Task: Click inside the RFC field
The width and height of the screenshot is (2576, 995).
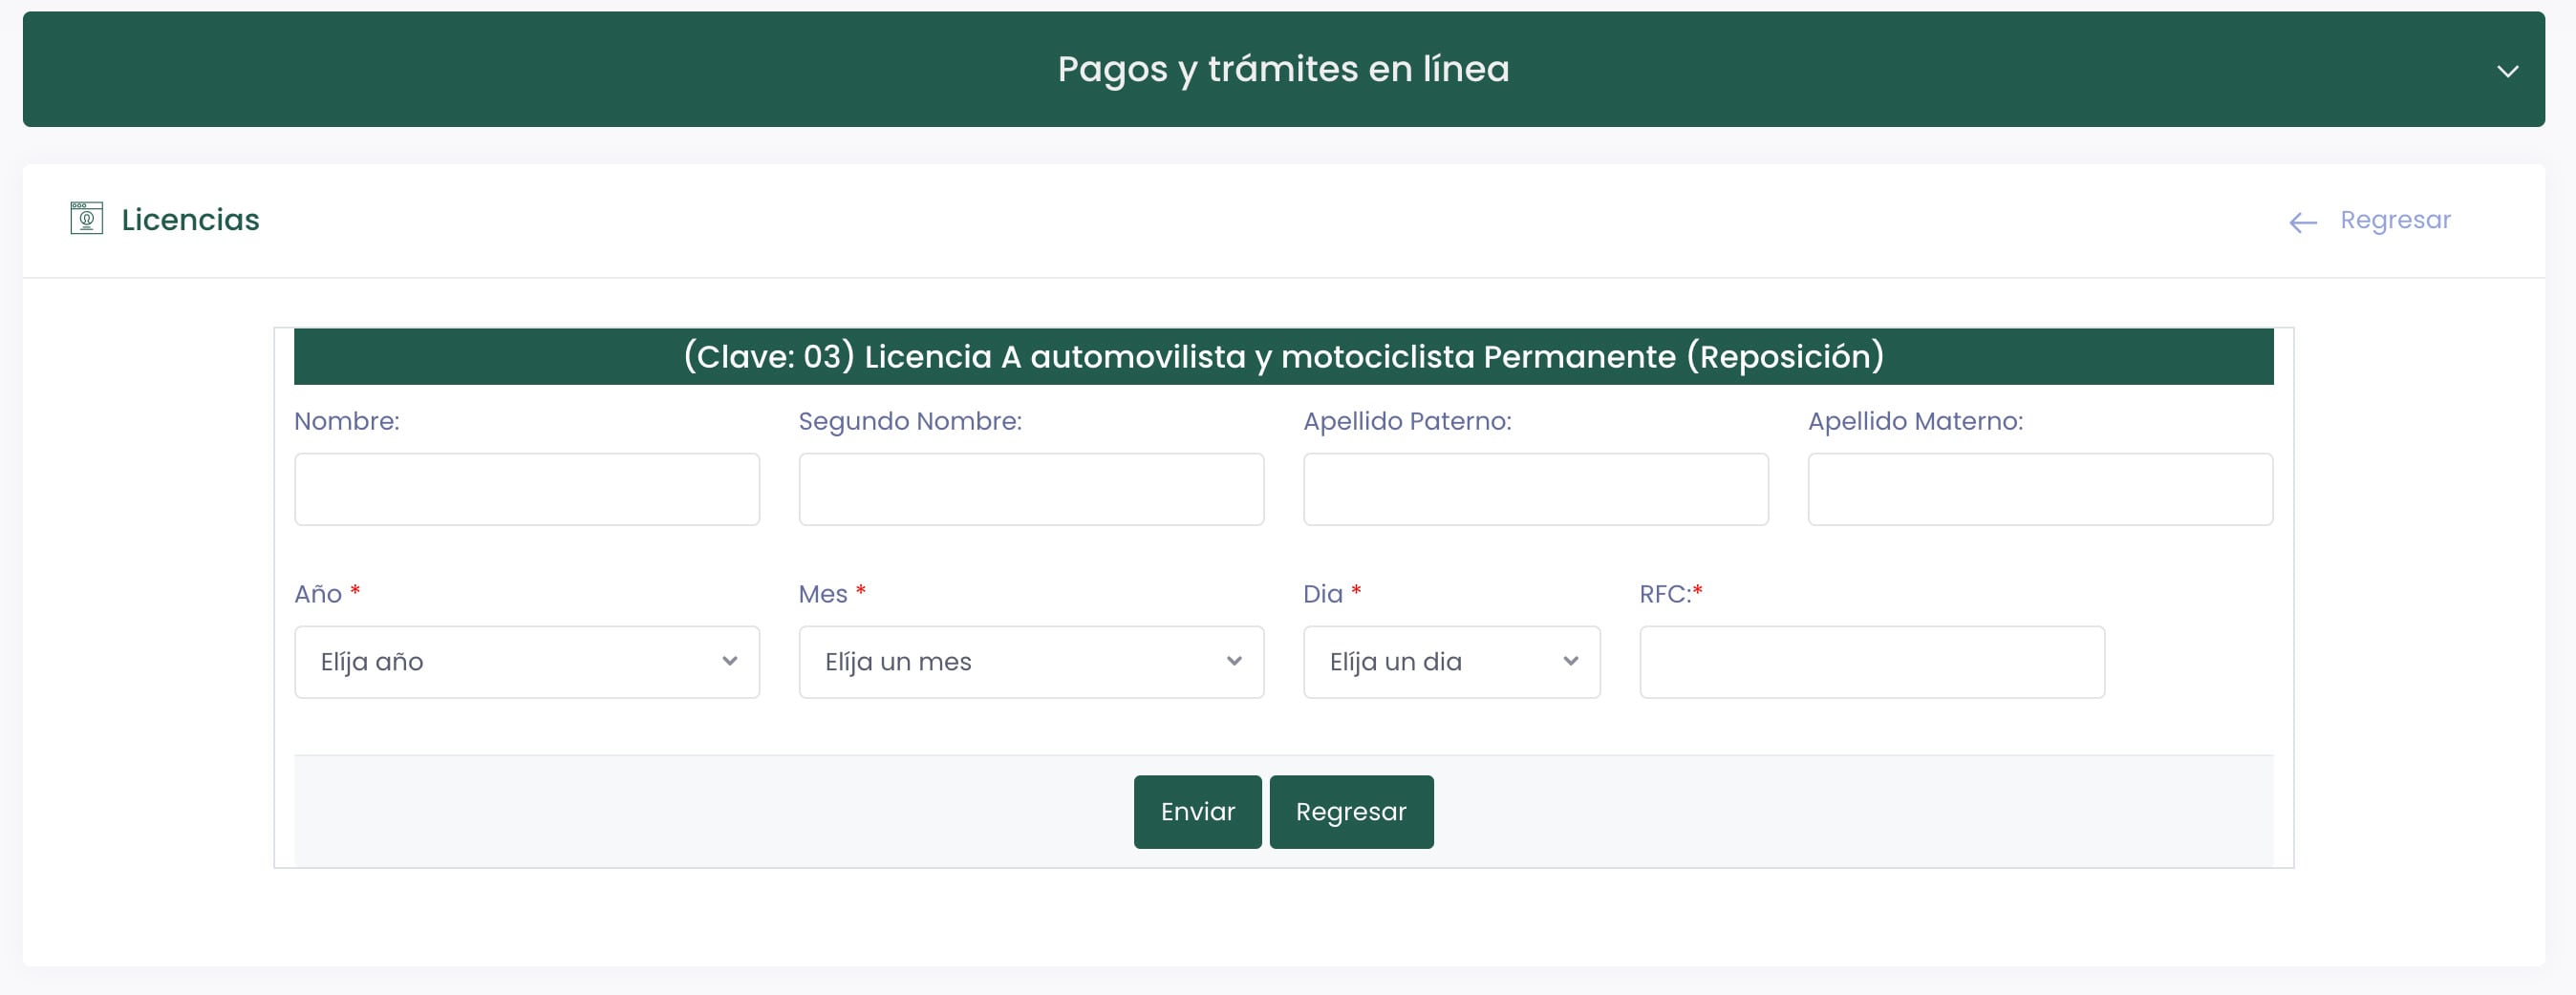Action: coord(1871,662)
